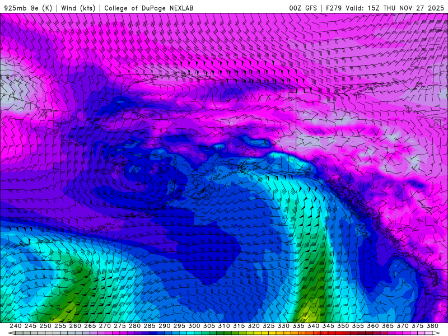Click the 270 legend number
This screenshot has height=336, width=448.
pyautogui.click(x=105, y=326)
